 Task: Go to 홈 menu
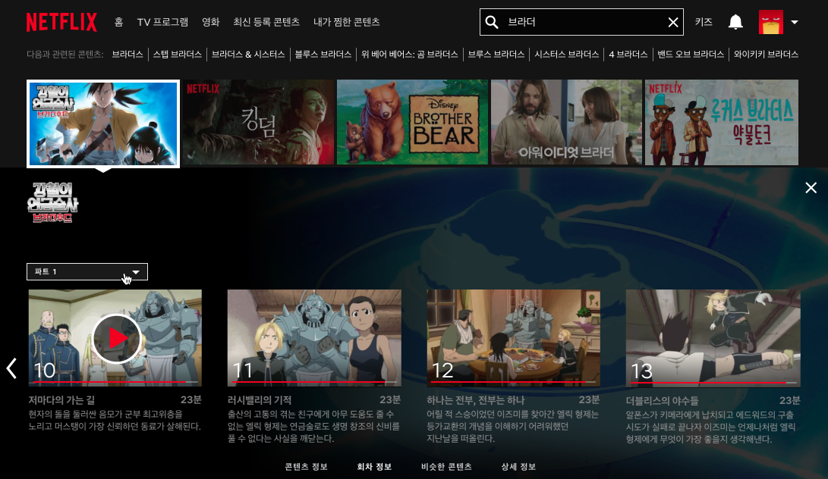pyautogui.click(x=119, y=22)
